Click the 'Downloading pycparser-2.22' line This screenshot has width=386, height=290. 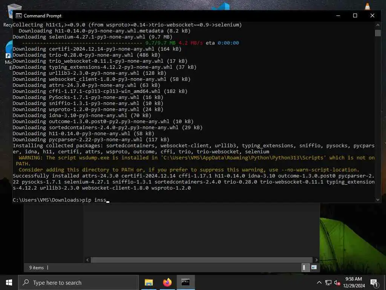91,140
